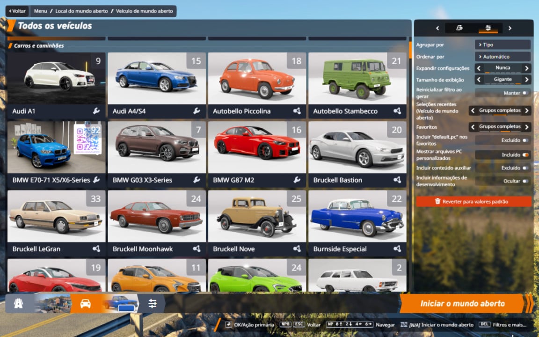Viewport: 539px width, 337px height.
Task: Click the wrench icon on BMW E70-71 X5/X6-Series
Action: pyautogui.click(x=96, y=180)
